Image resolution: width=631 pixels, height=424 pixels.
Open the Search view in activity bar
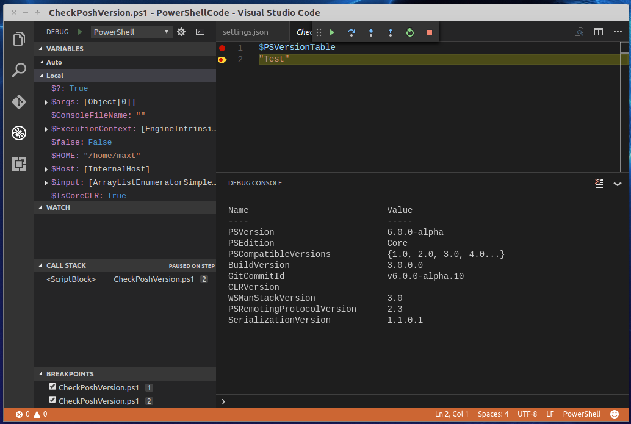click(x=19, y=70)
